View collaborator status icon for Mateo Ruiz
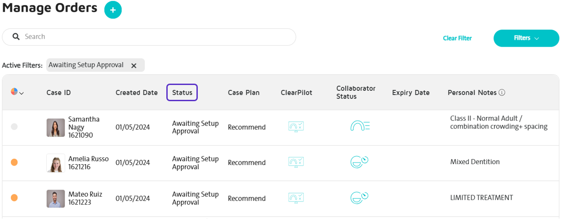This screenshot has width=561, height=219. 359,197
